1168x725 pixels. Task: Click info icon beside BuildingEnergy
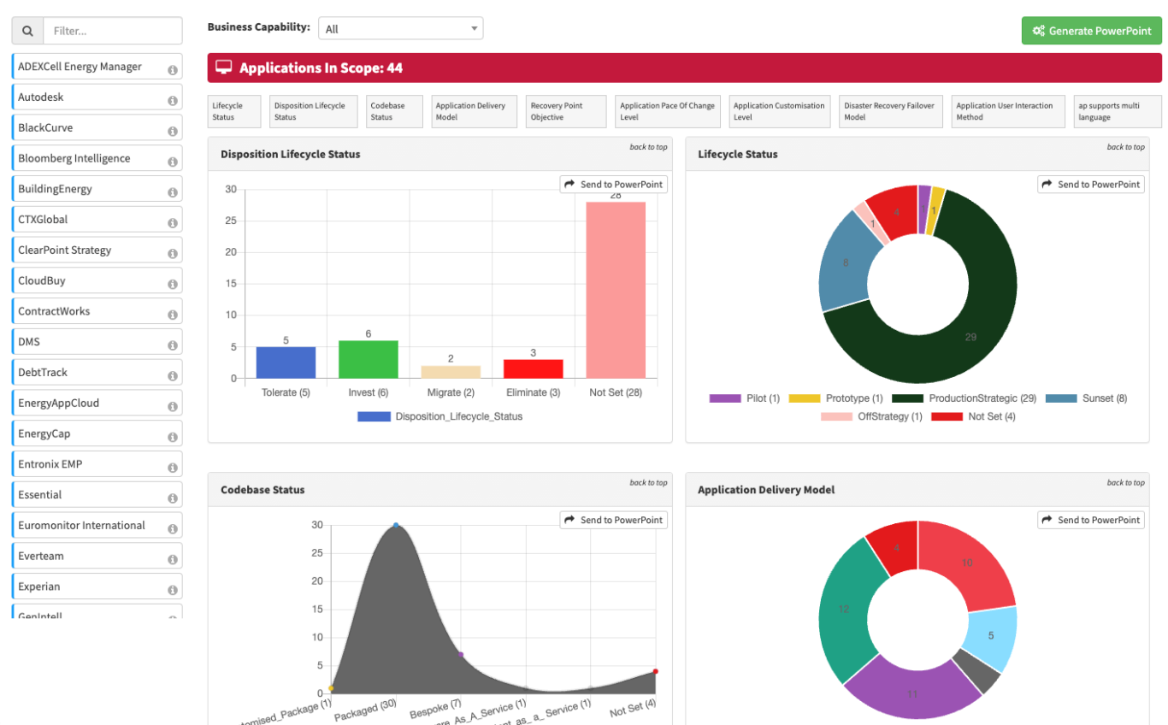[173, 192]
